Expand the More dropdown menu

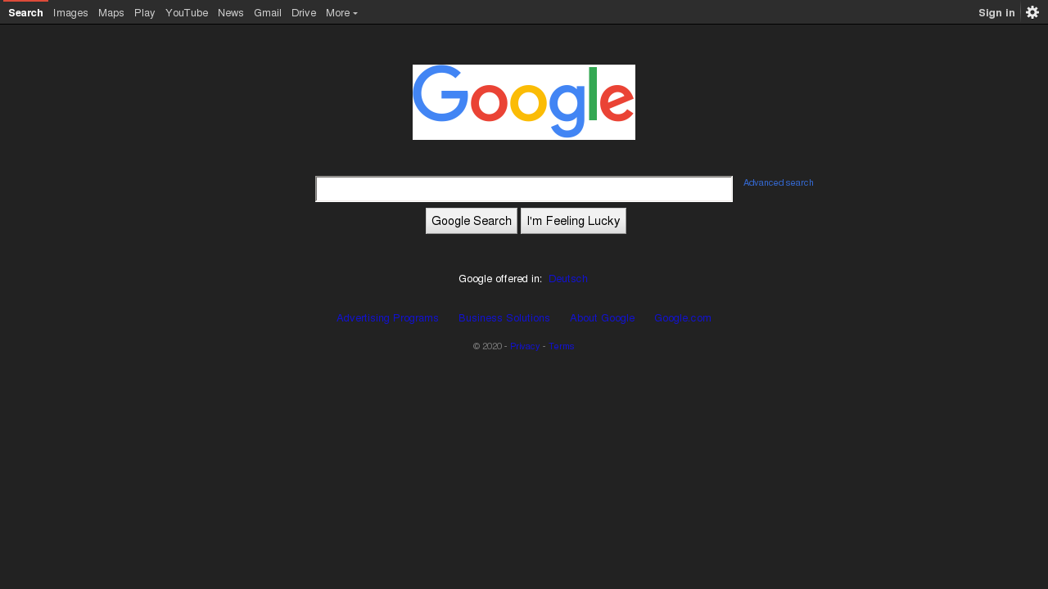[x=341, y=12]
